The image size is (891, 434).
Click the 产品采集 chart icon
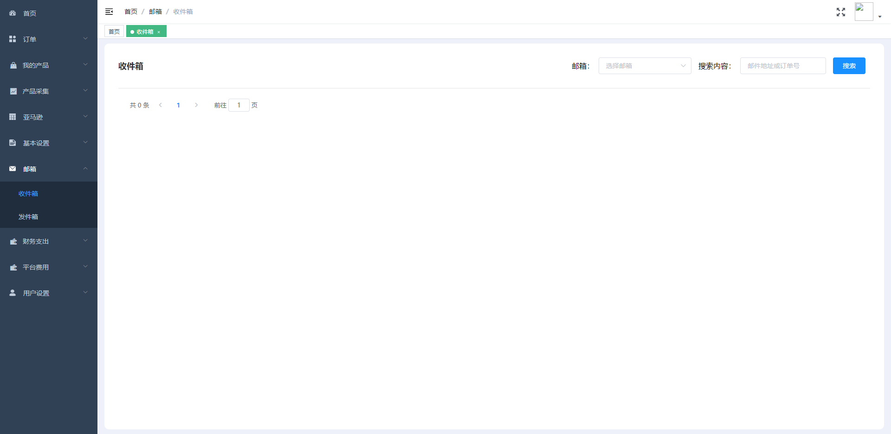pos(13,91)
